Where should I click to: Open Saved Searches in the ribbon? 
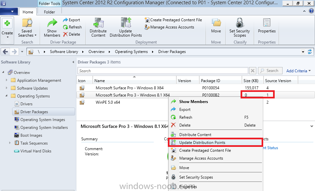tap(27, 28)
